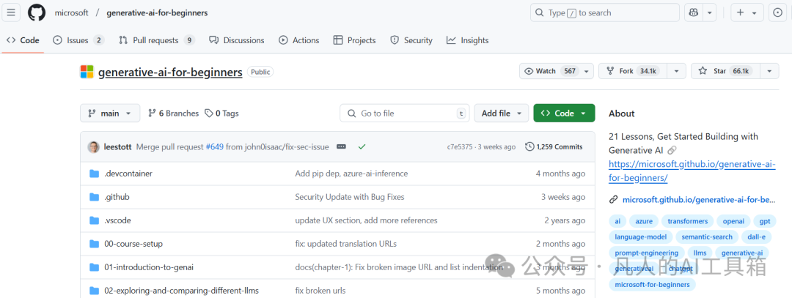Switch to the Discussions tab
792x298 pixels.
pos(236,40)
